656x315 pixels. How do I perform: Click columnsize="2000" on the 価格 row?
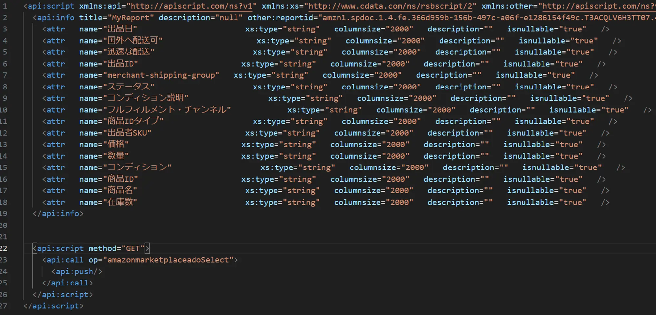tap(370, 145)
